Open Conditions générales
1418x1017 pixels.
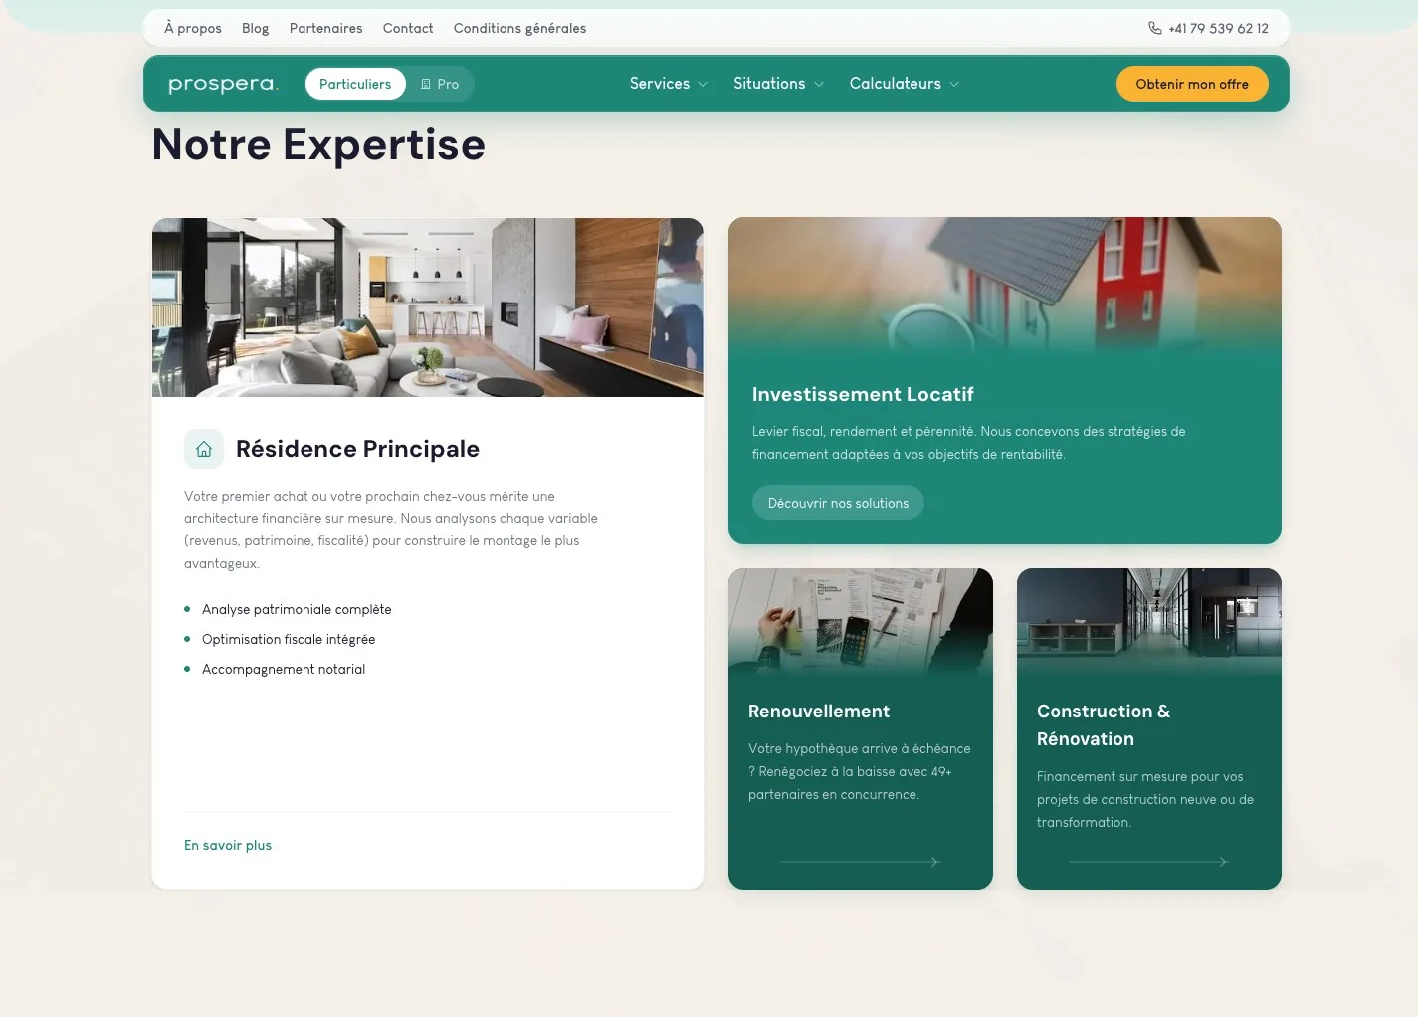(x=519, y=28)
